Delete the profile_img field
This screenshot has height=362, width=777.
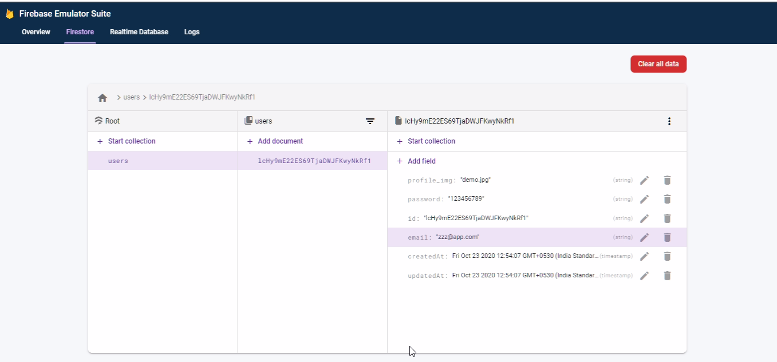click(x=667, y=180)
